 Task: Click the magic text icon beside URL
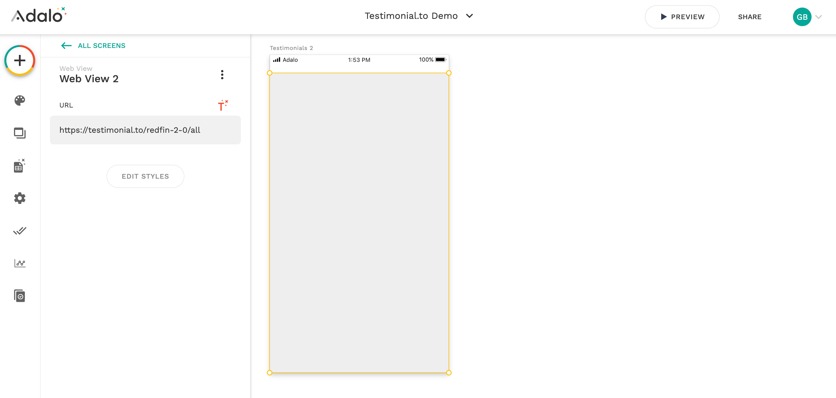point(223,105)
